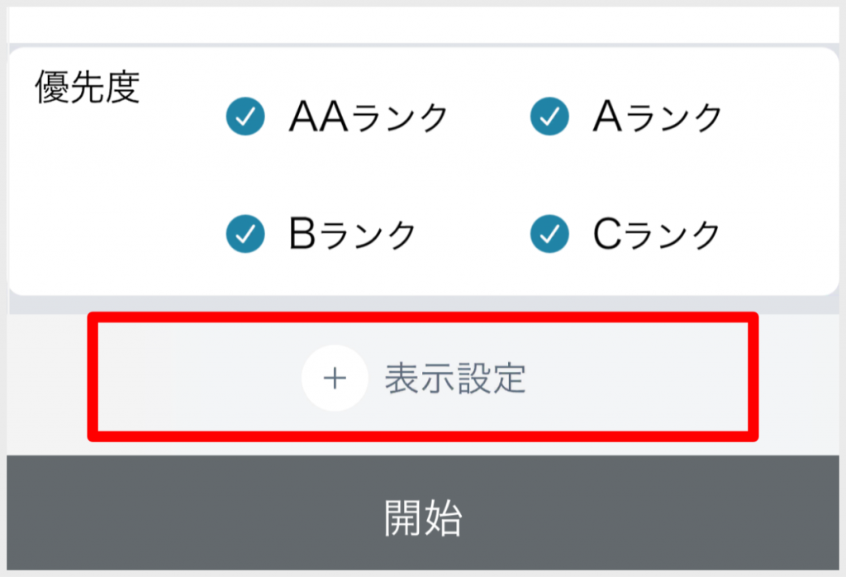
Task: Click the 優先度 heading label
Action: coord(88,88)
